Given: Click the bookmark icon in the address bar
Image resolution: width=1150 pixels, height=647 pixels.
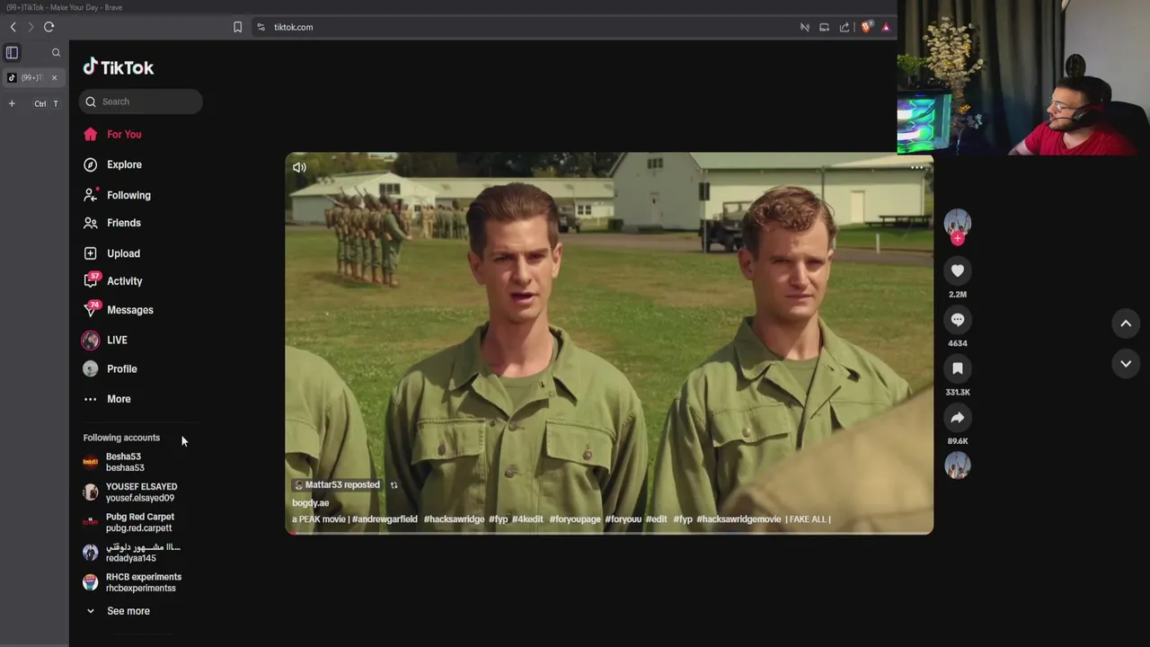Looking at the screenshot, I should [x=237, y=27].
